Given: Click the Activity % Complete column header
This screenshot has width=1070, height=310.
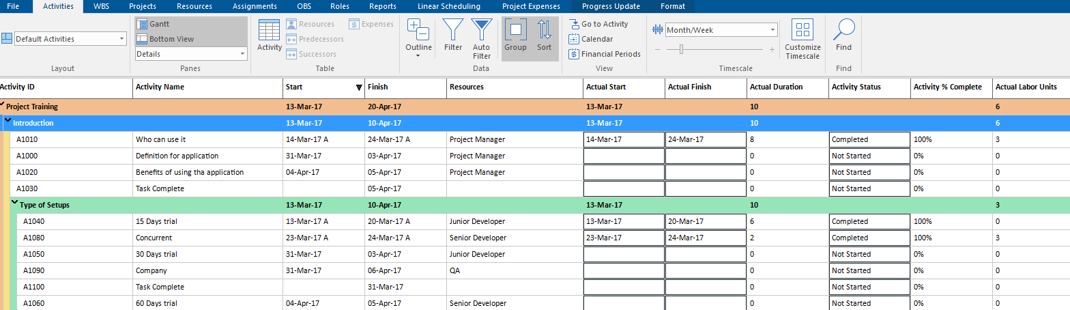Looking at the screenshot, I should coord(952,87).
